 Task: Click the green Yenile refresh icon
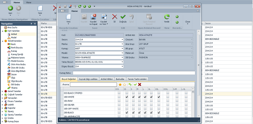coord(167,17)
